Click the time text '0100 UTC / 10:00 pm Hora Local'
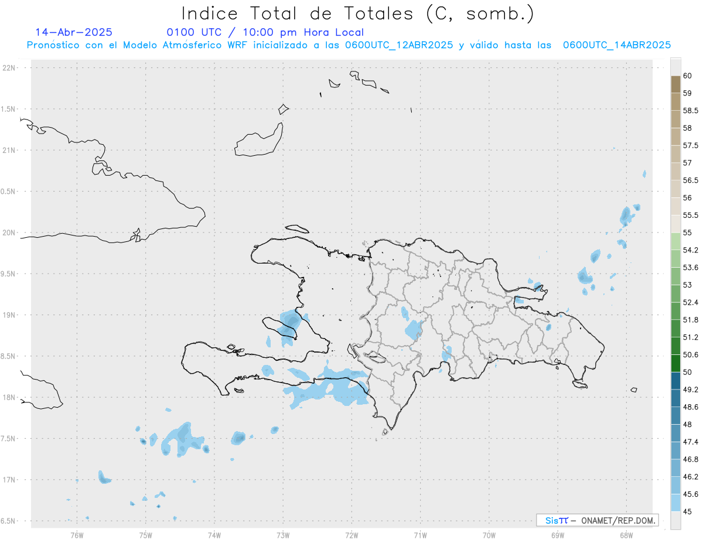This screenshot has width=703, height=543. tap(265, 33)
